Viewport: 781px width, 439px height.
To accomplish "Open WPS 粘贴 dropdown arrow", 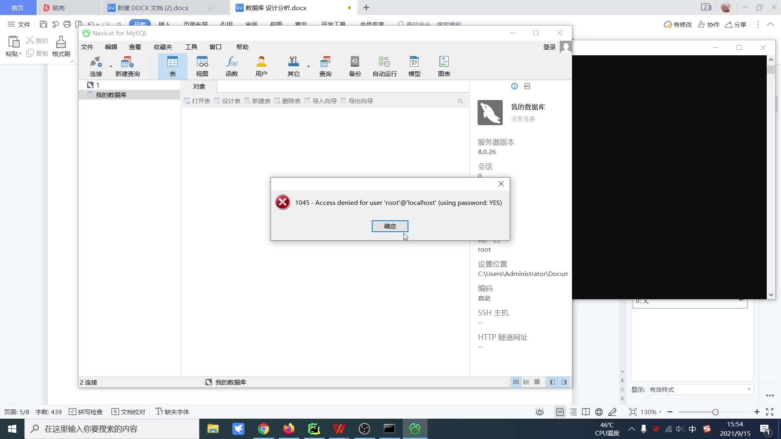I will (20, 54).
